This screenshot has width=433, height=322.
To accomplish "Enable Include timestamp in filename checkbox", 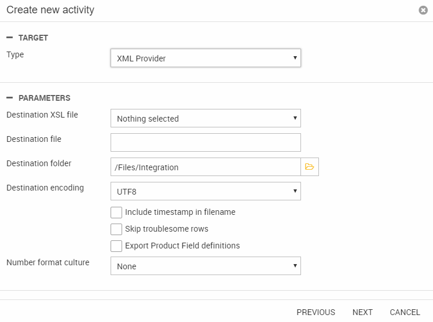I will click(116, 212).
